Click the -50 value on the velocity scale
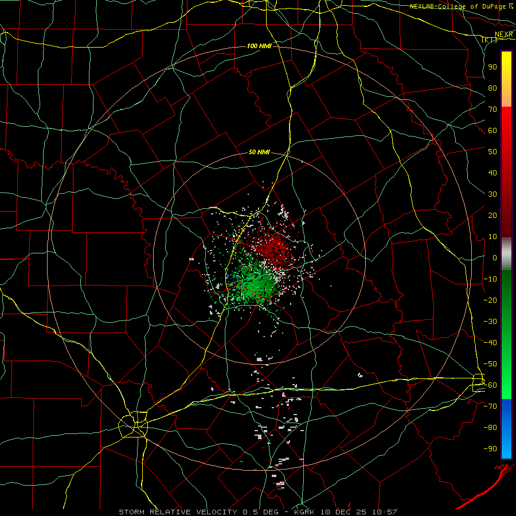This screenshot has height=516, width=516. pyautogui.click(x=490, y=364)
